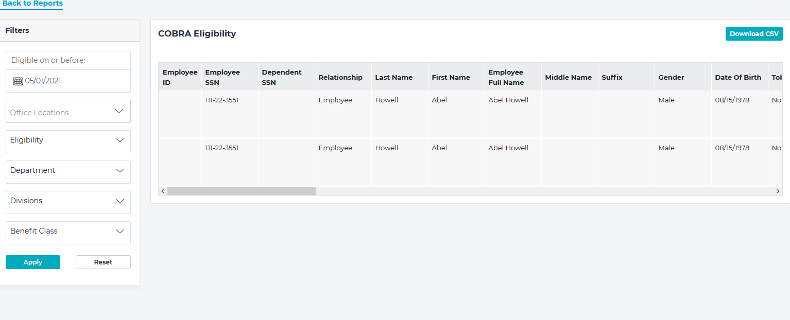Apply the selected filters
The height and width of the screenshot is (320, 790).
[33, 262]
